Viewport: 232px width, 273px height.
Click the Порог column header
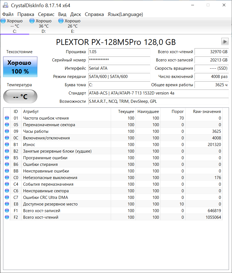tap(173, 111)
